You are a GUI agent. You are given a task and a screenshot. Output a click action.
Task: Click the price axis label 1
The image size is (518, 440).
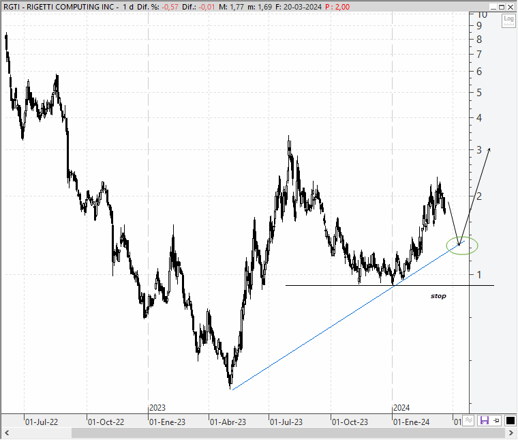tap(479, 274)
